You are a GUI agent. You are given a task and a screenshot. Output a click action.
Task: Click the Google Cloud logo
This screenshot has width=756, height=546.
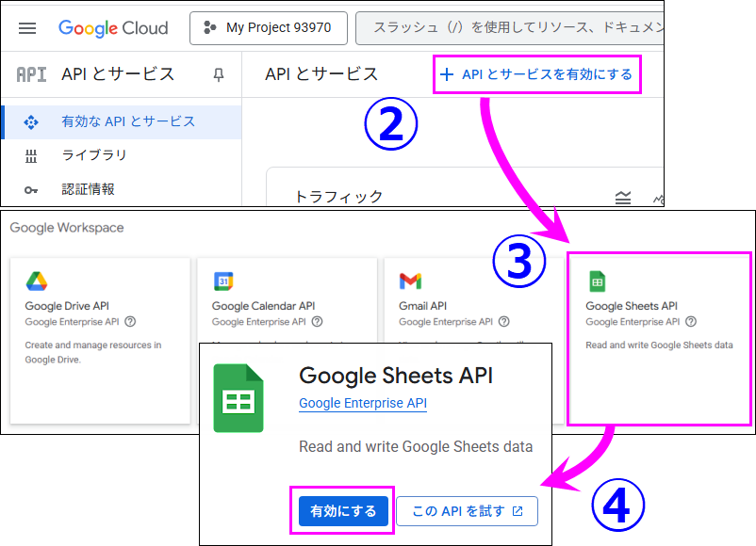(113, 28)
